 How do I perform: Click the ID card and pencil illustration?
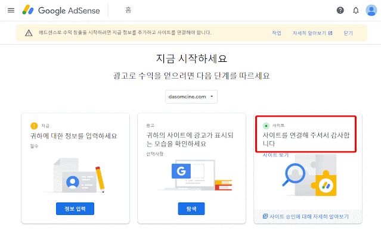click(75, 176)
